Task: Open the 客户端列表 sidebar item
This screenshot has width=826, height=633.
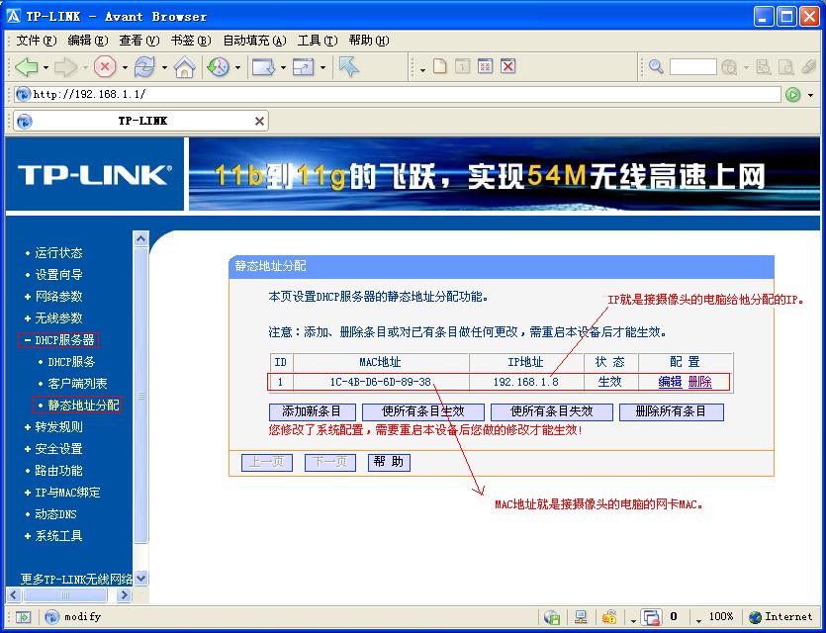Action: (77, 384)
